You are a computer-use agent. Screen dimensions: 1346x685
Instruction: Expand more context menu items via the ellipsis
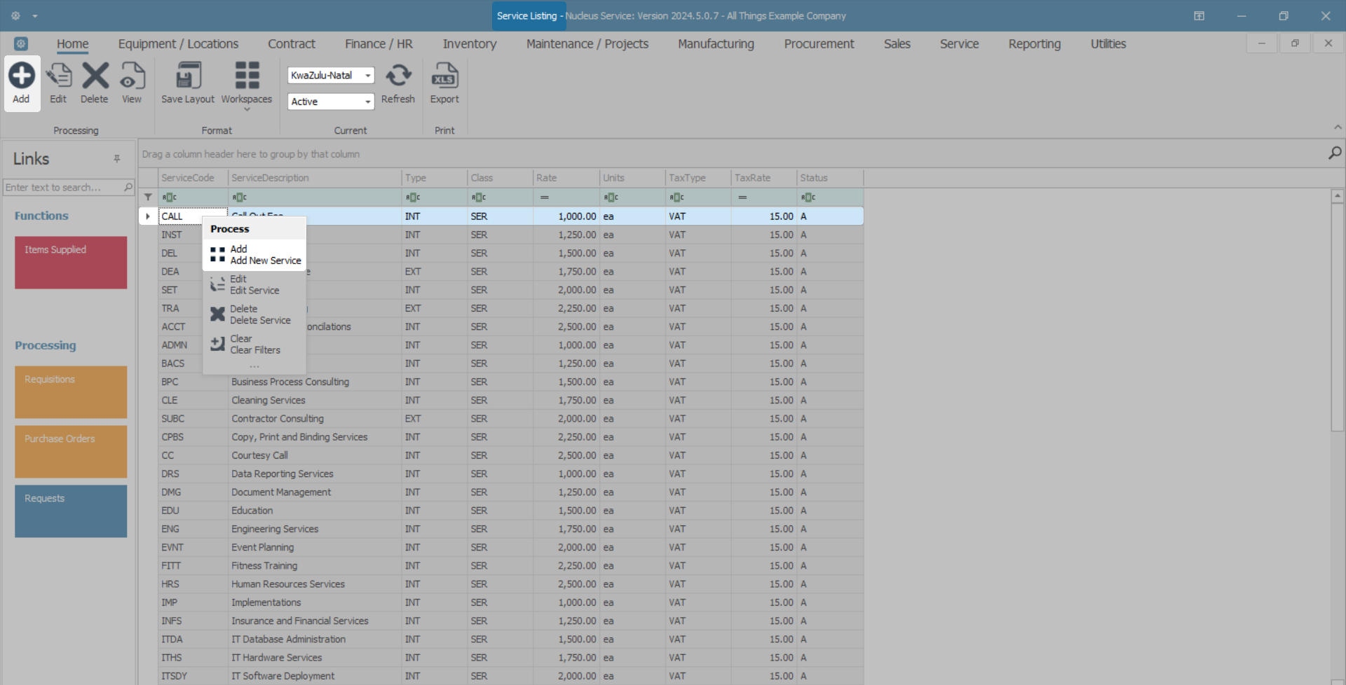click(254, 366)
